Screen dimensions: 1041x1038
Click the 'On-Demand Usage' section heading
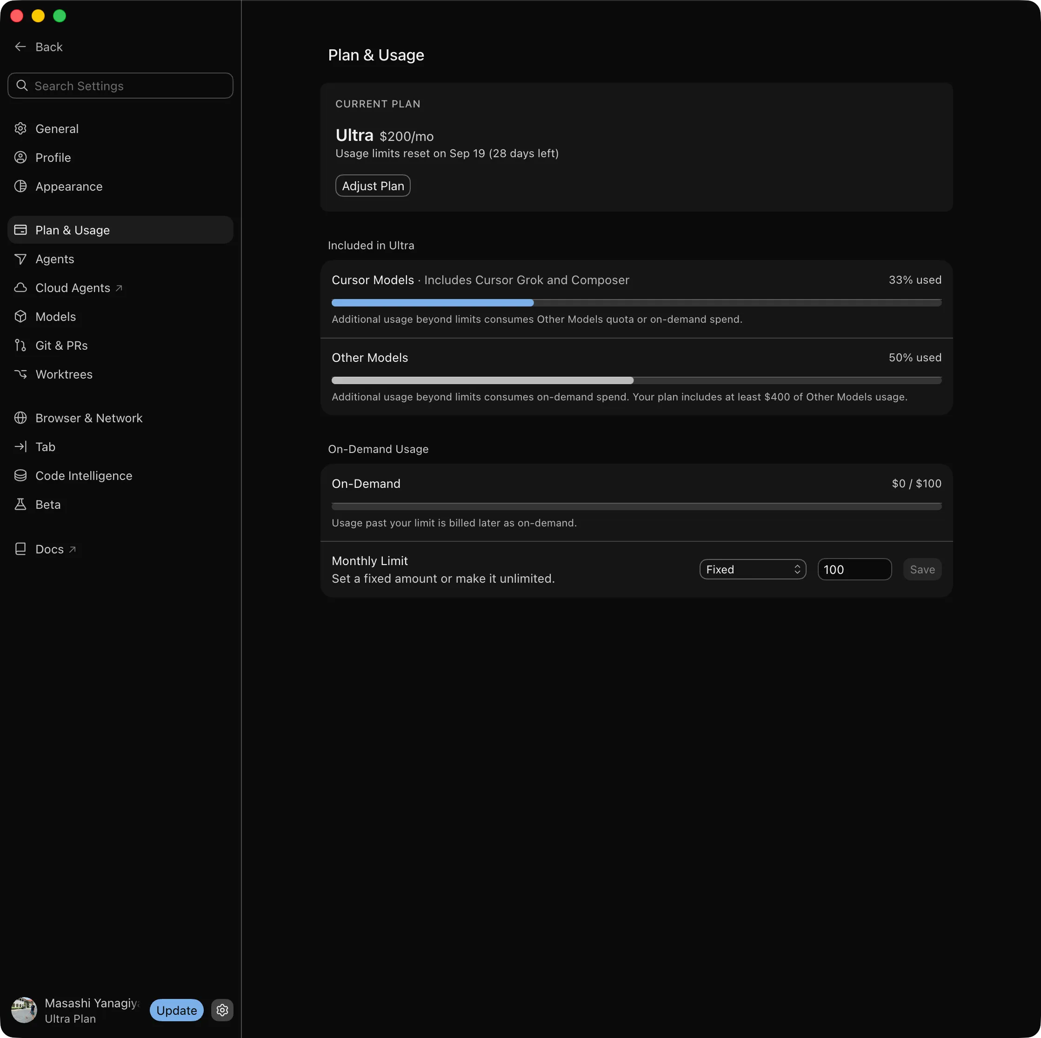(x=378, y=449)
